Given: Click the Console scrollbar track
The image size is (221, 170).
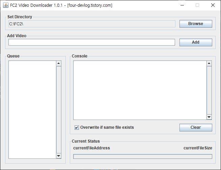Looking at the screenshot, I should click(x=209, y=90).
